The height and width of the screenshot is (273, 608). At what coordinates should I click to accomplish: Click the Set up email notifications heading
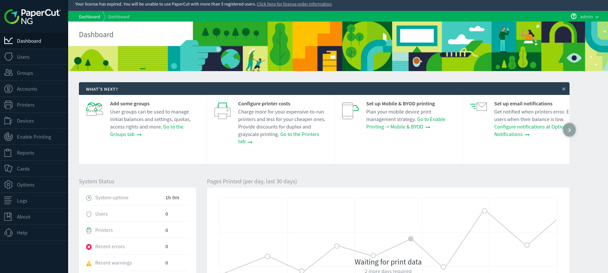click(x=523, y=104)
